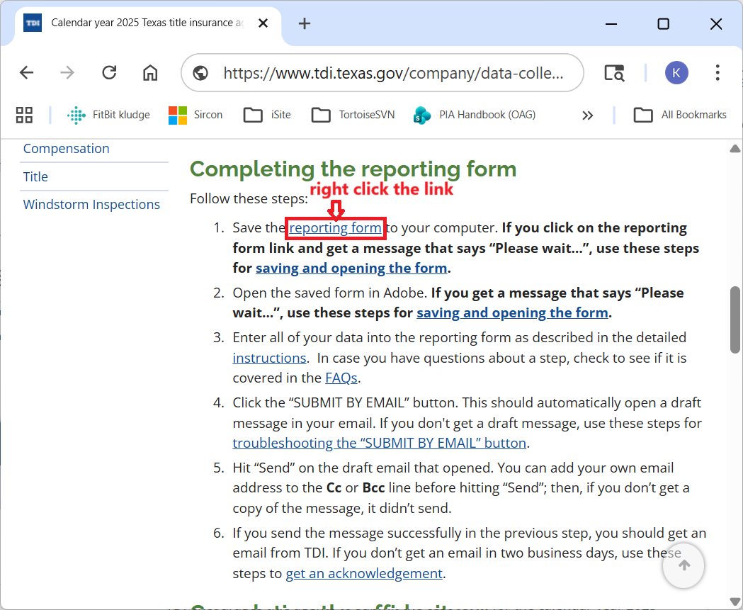The width and height of the screenshot is (743, 610).
Task: Open new tab with plus button
Action: [x=305, y=23]
